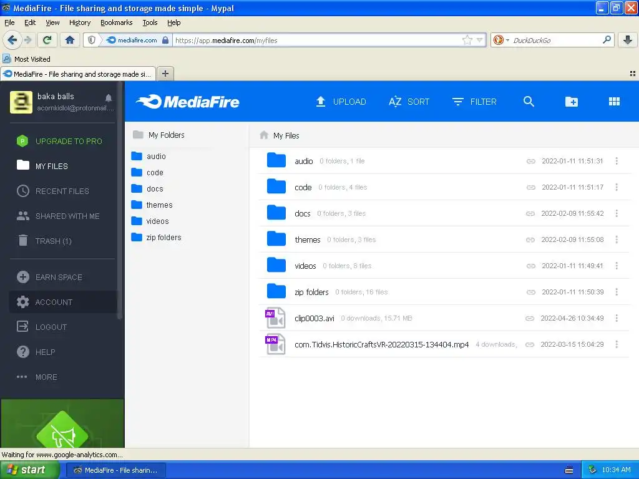Open HELP in MediaFire sidebar
The image size is (639, 479).
(x=36, y=352)
